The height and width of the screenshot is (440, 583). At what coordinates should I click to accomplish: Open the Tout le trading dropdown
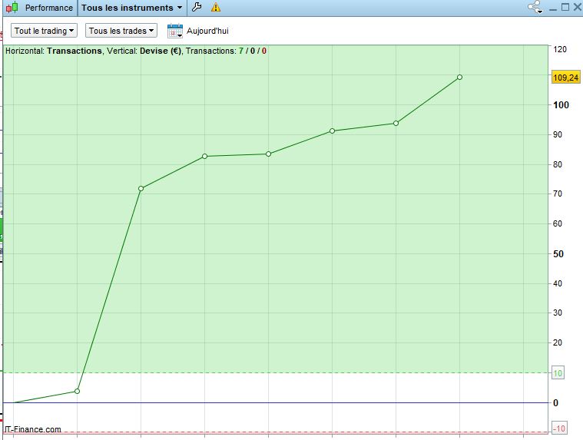[x=44, y=31]
